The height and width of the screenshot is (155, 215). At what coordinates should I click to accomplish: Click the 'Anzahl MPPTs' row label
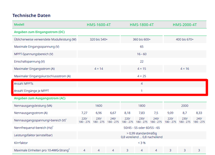click(24, 84)
